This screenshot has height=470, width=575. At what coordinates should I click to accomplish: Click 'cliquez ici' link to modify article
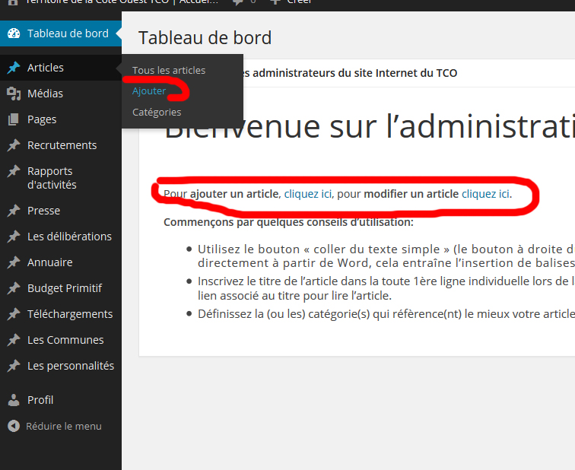[x=485, y=194]
